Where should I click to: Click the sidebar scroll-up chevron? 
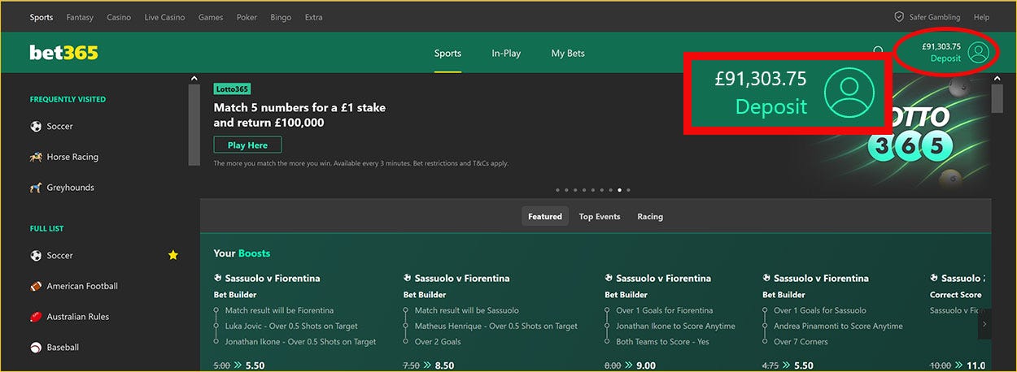(194, 78)
